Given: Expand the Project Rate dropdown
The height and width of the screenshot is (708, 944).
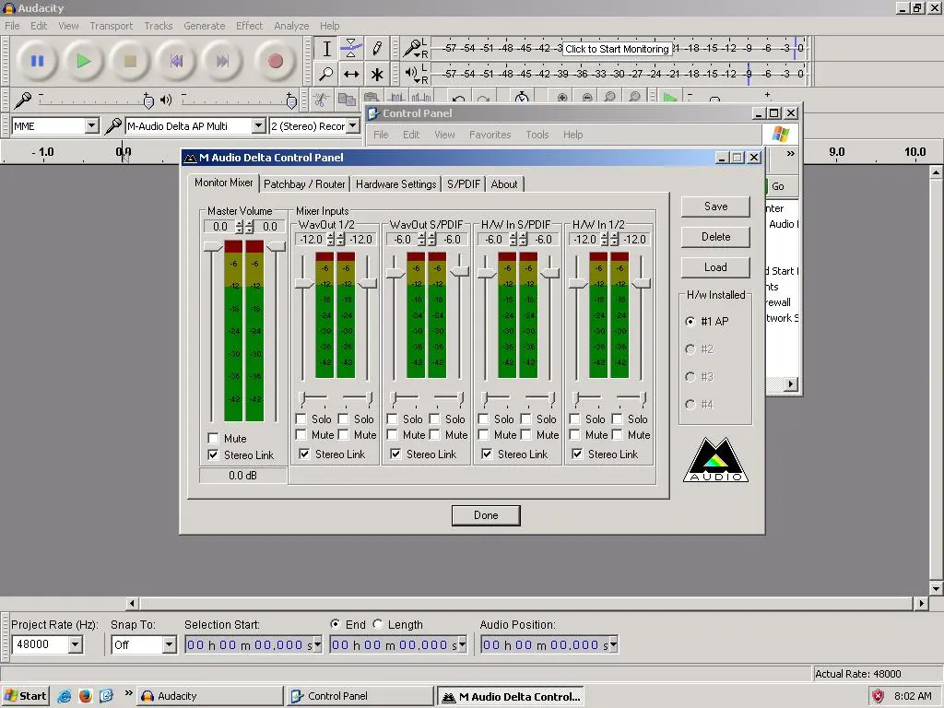Looking at the screenshot, I should click(75, 645).
